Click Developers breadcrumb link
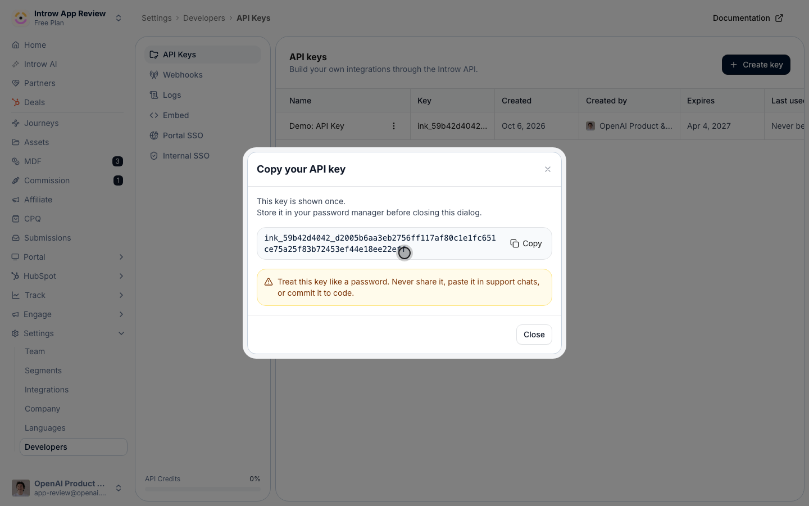Image resolution: width=809 pixels, height=506 pixels. pos(204,18)
